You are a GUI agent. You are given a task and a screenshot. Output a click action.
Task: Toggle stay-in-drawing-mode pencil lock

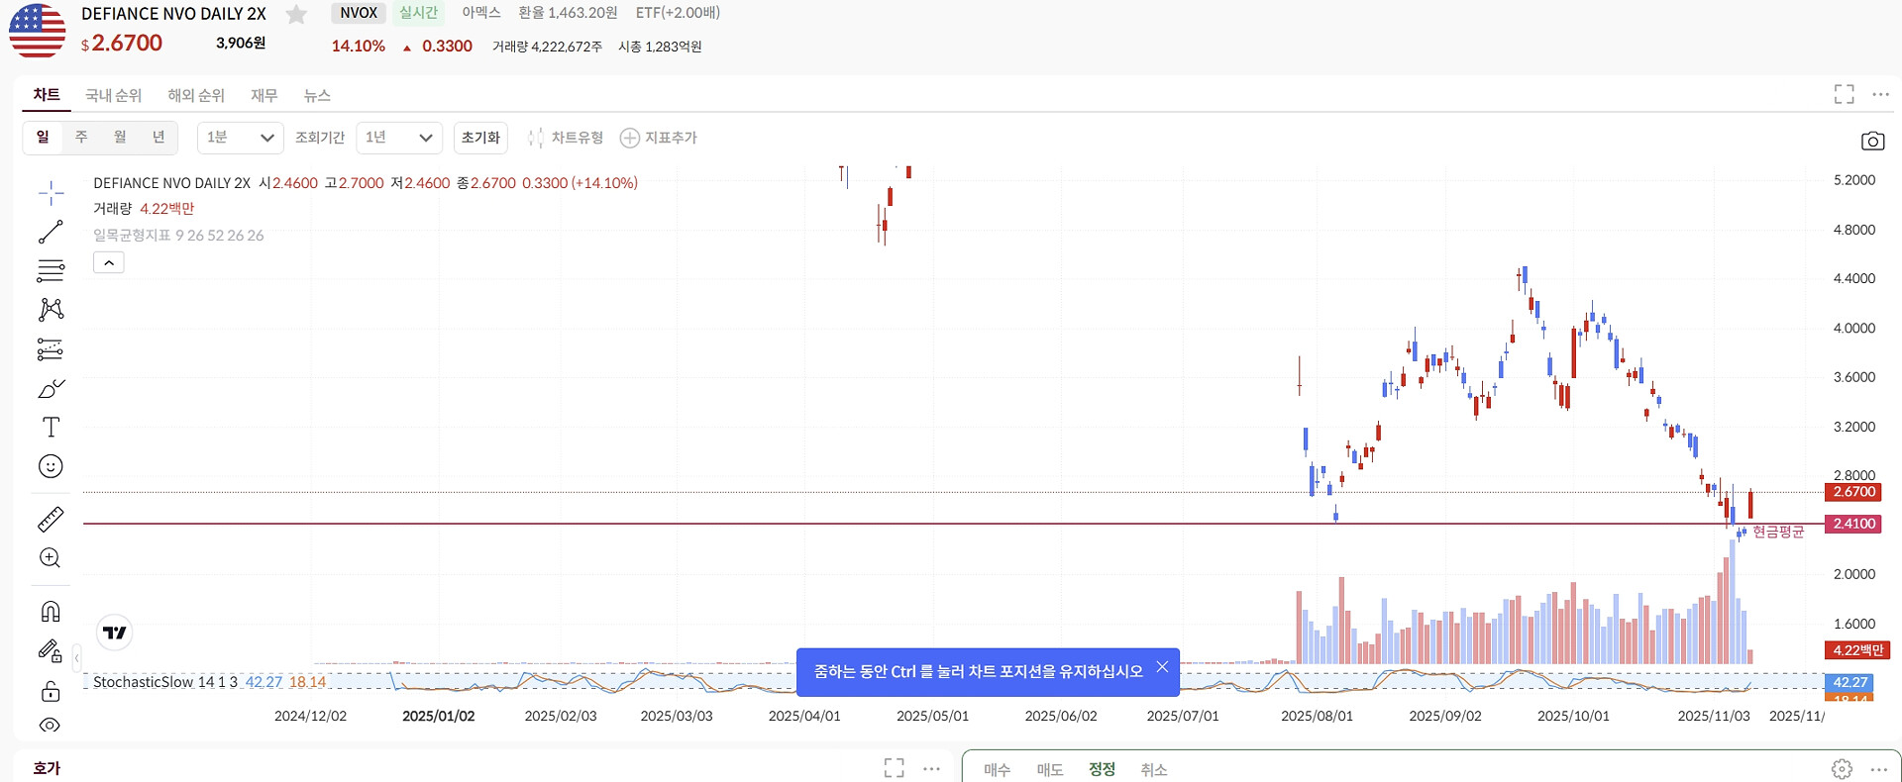coord(51,650)
